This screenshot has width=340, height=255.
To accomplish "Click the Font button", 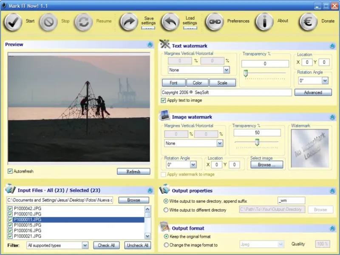I will (x=174, y=83).
